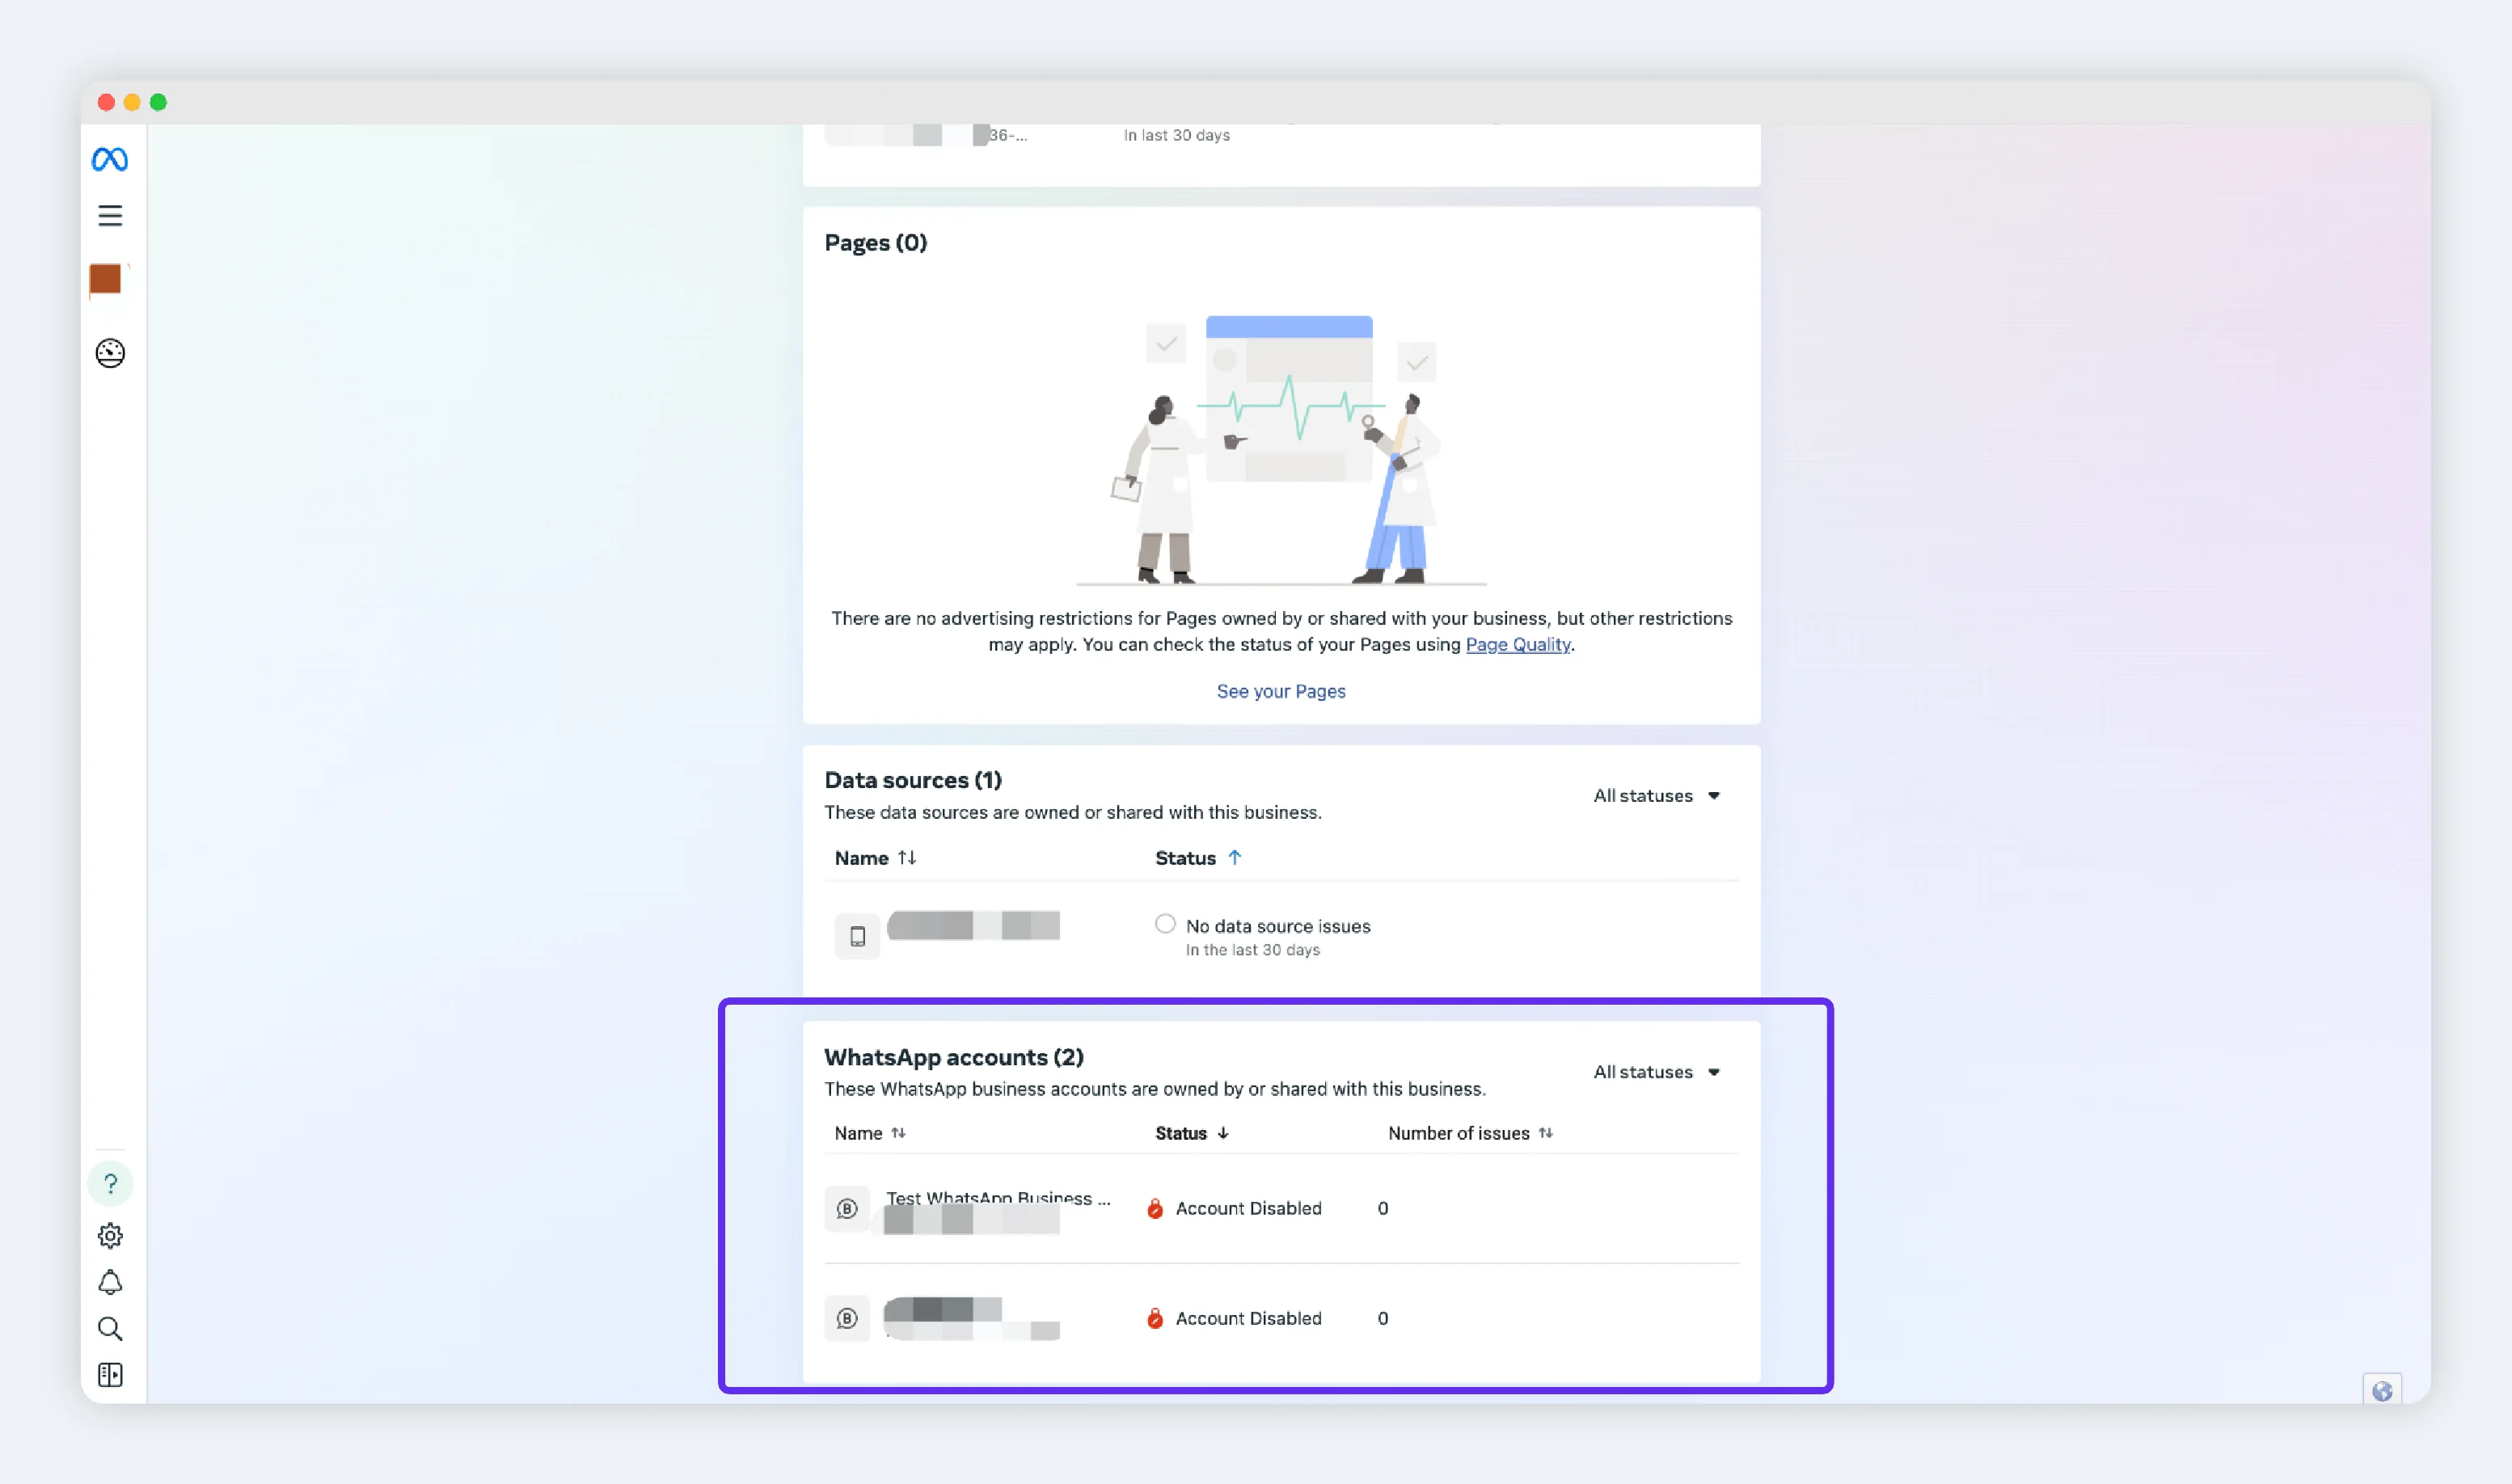The height and width of the screenshot is (1484, 2512).
Task: Open the notifications bell
Action: [110, 1282]
